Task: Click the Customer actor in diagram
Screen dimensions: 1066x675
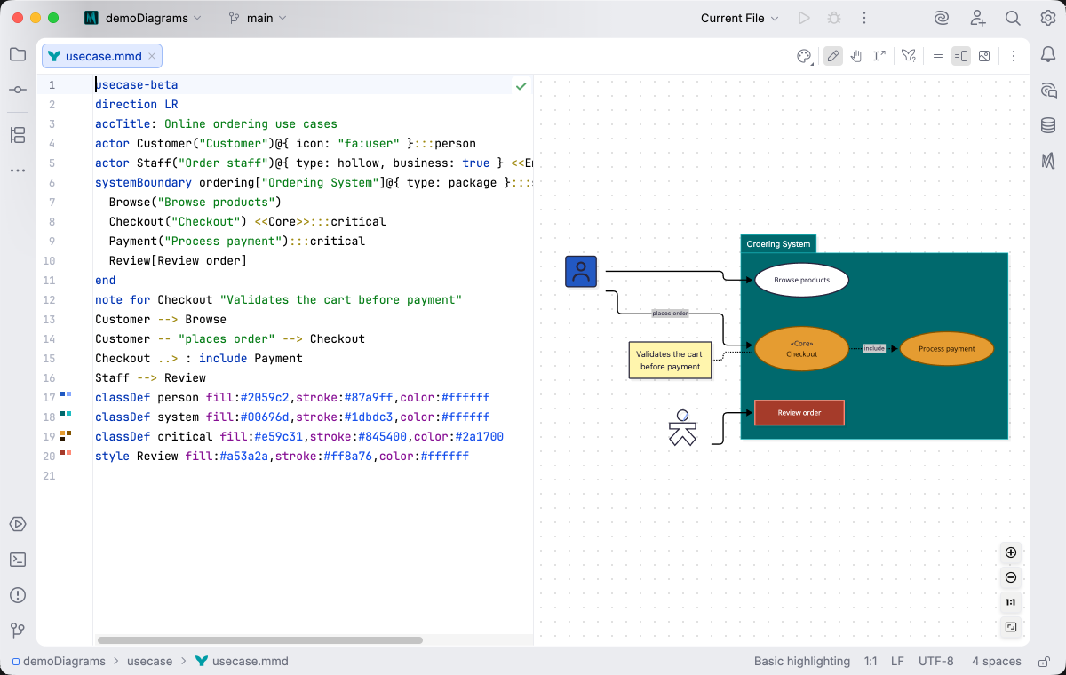Action: (x=581, y=271)
